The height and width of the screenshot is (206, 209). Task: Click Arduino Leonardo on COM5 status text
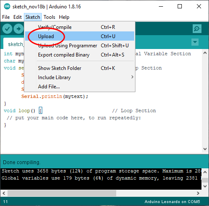[172, 202]
